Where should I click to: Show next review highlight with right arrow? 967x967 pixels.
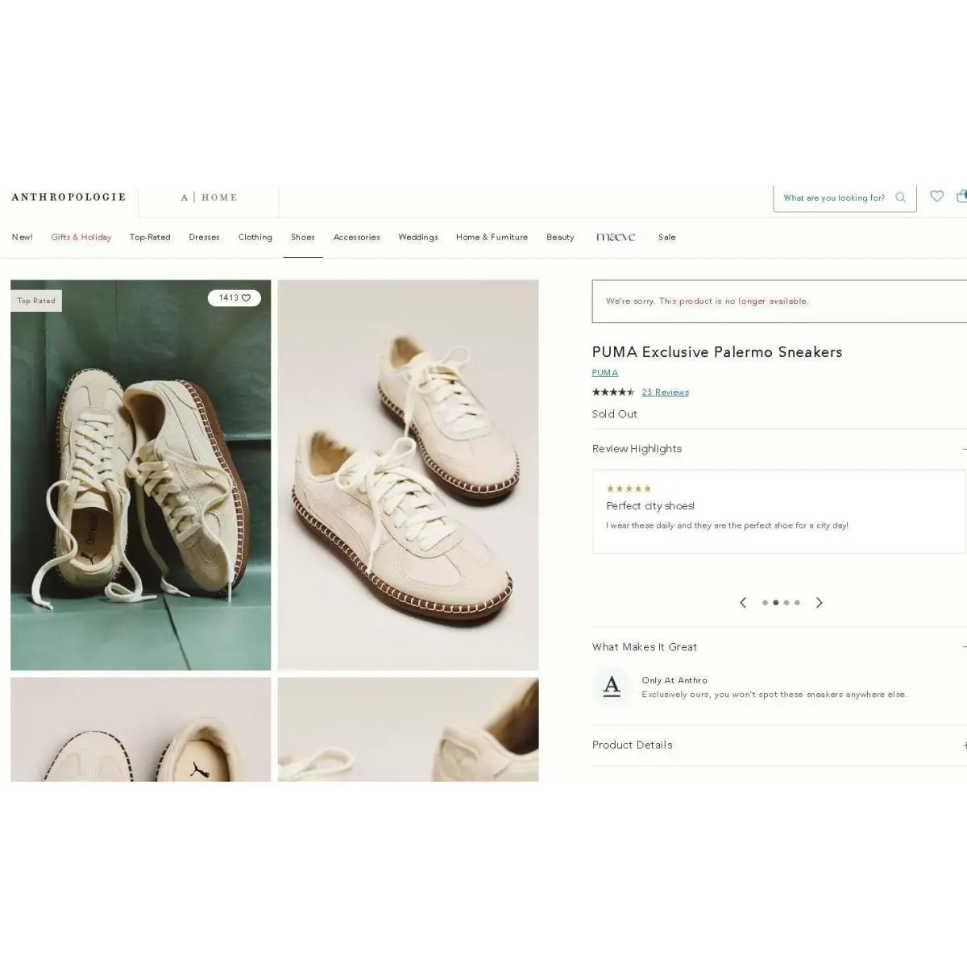[x=819, y=603]
